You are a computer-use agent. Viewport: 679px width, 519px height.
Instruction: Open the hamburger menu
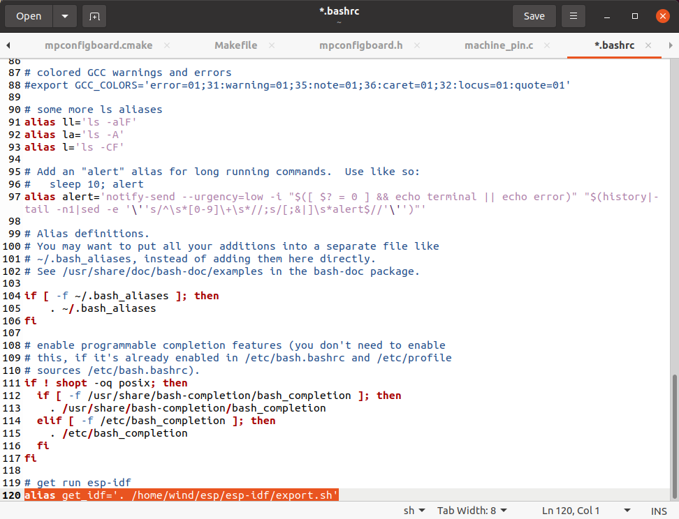pyautogui.click(x=574, y=16)
